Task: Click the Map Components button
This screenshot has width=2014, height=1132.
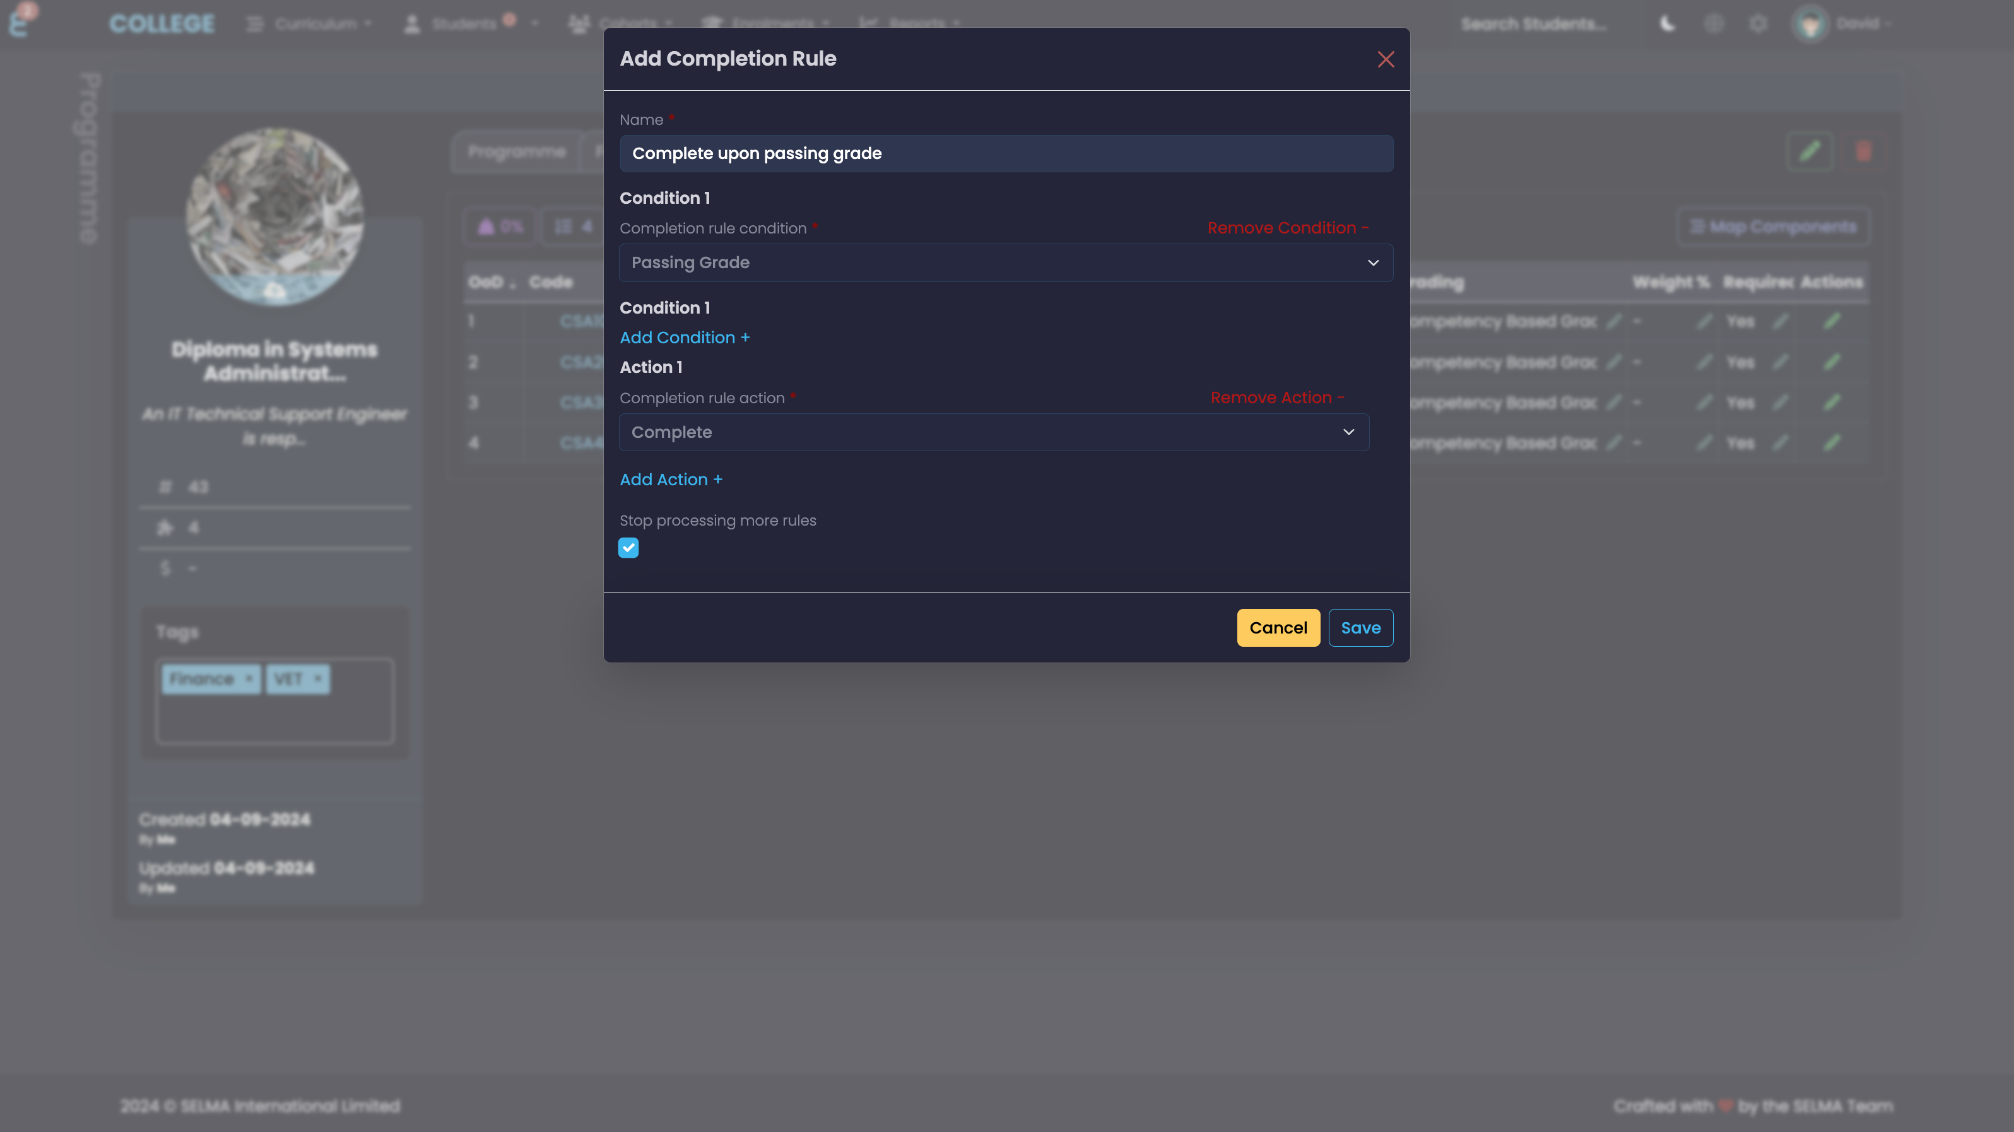Action: click(1772, 227)
